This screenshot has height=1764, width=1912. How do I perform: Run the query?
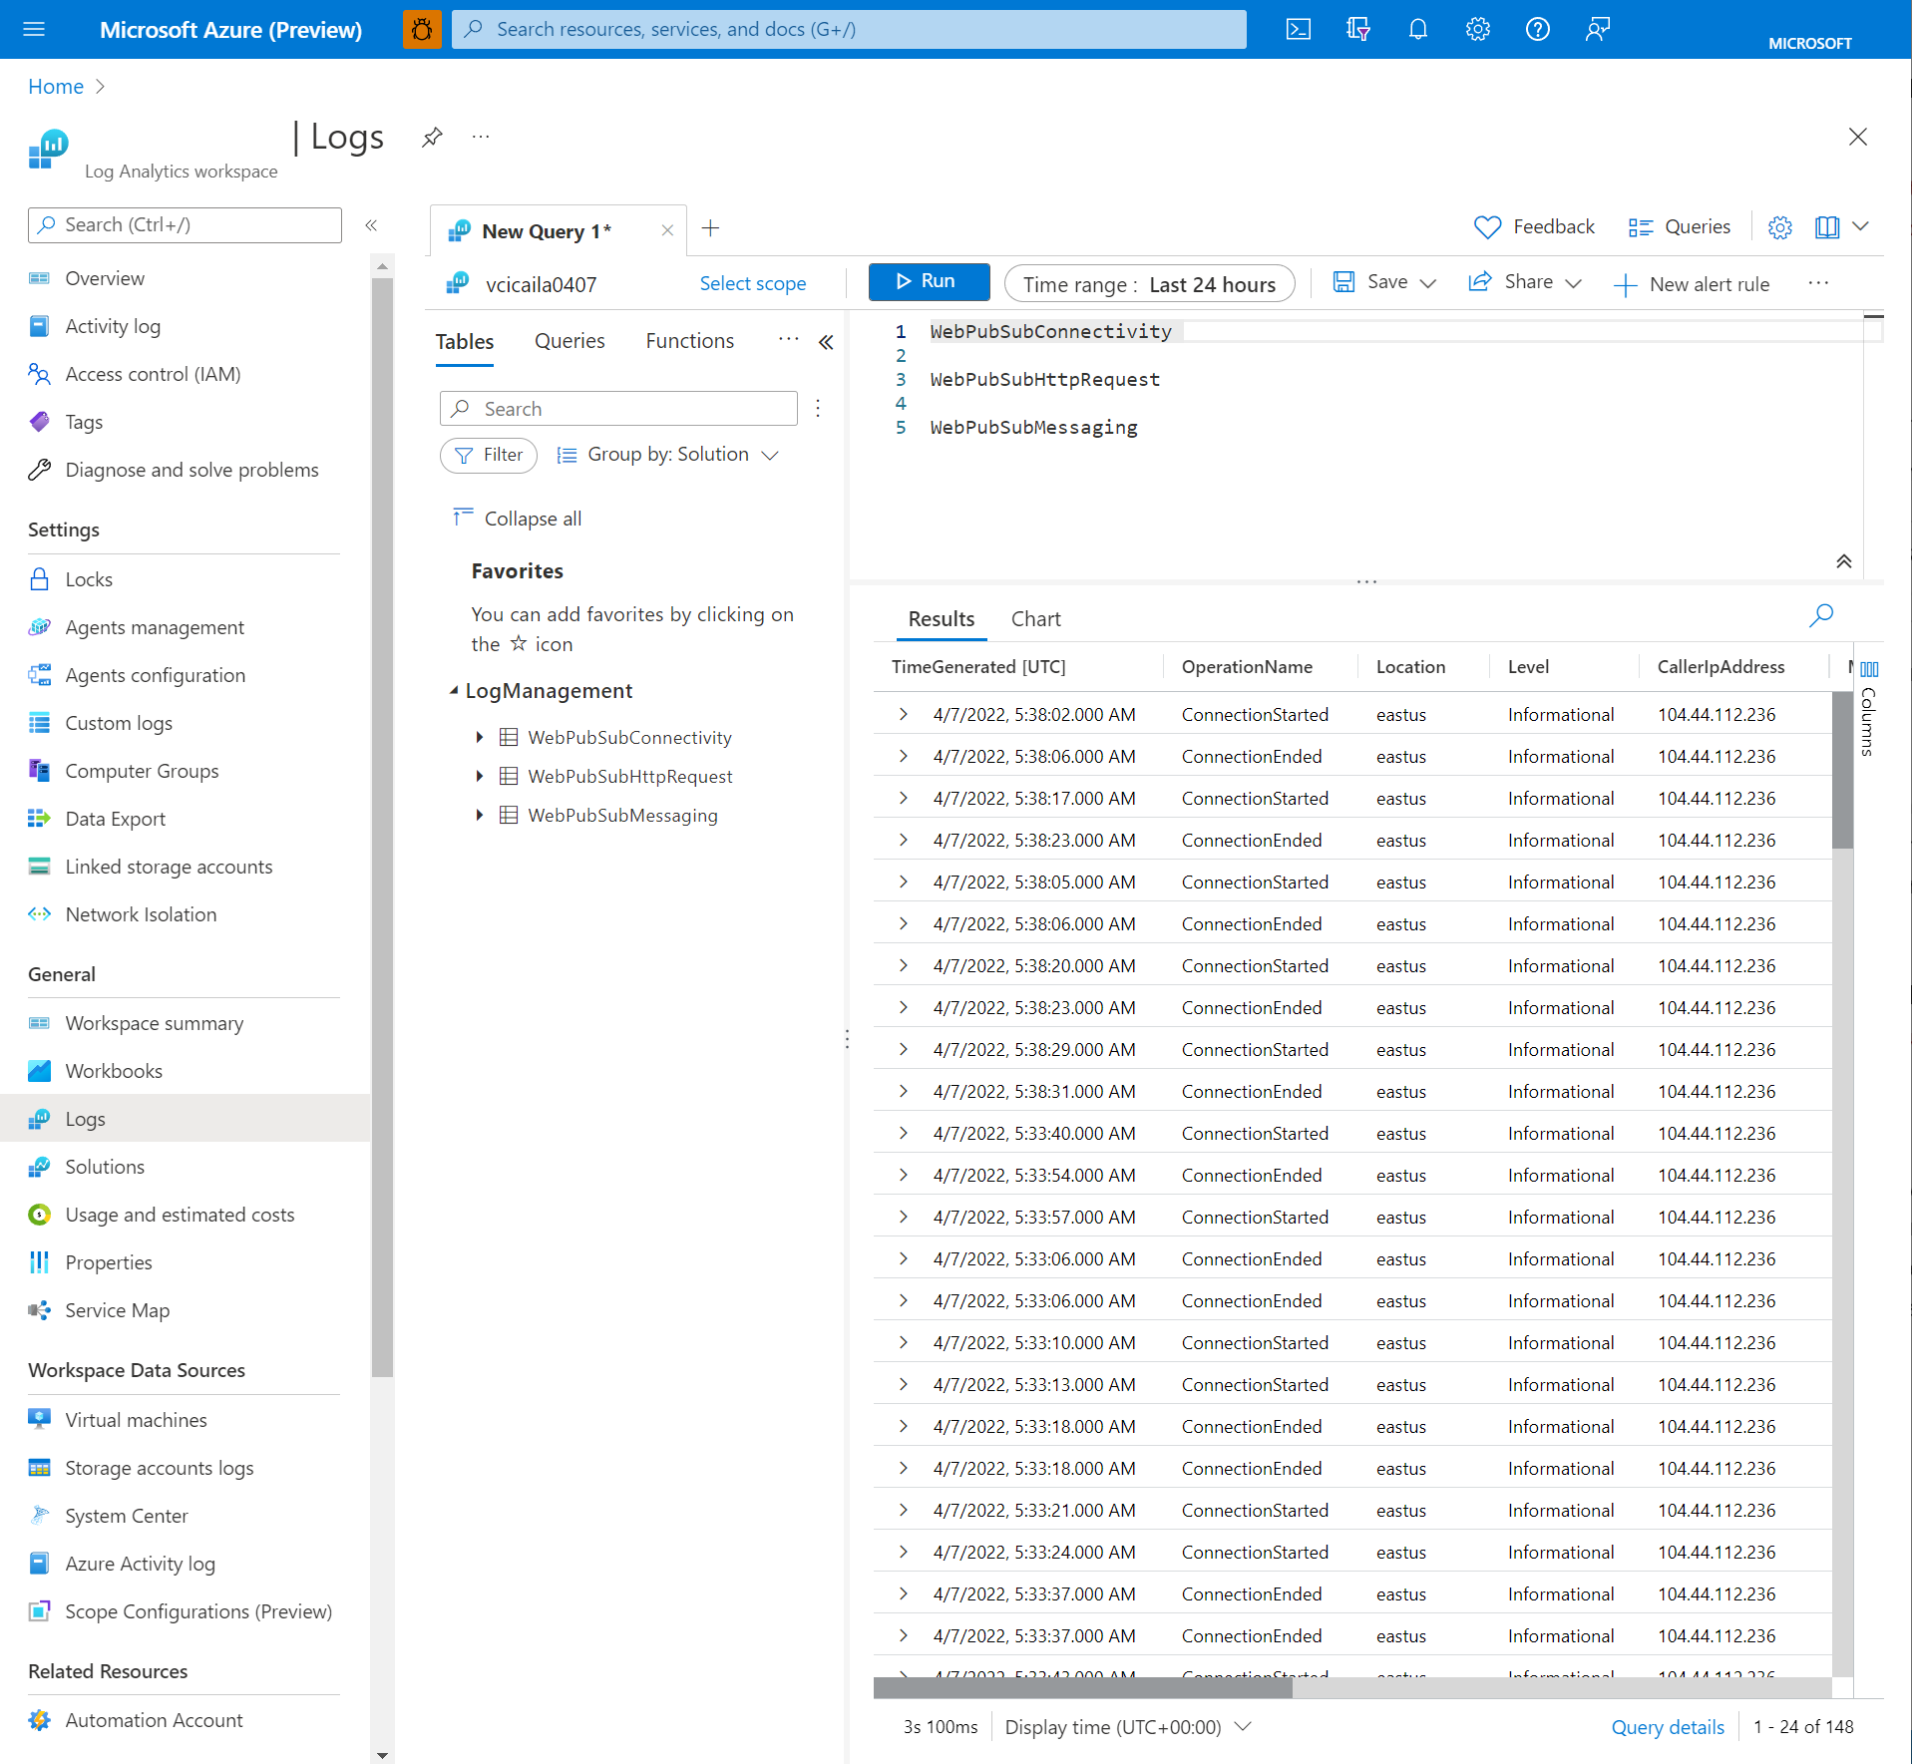pyautogui.click(x=928, y=282)
